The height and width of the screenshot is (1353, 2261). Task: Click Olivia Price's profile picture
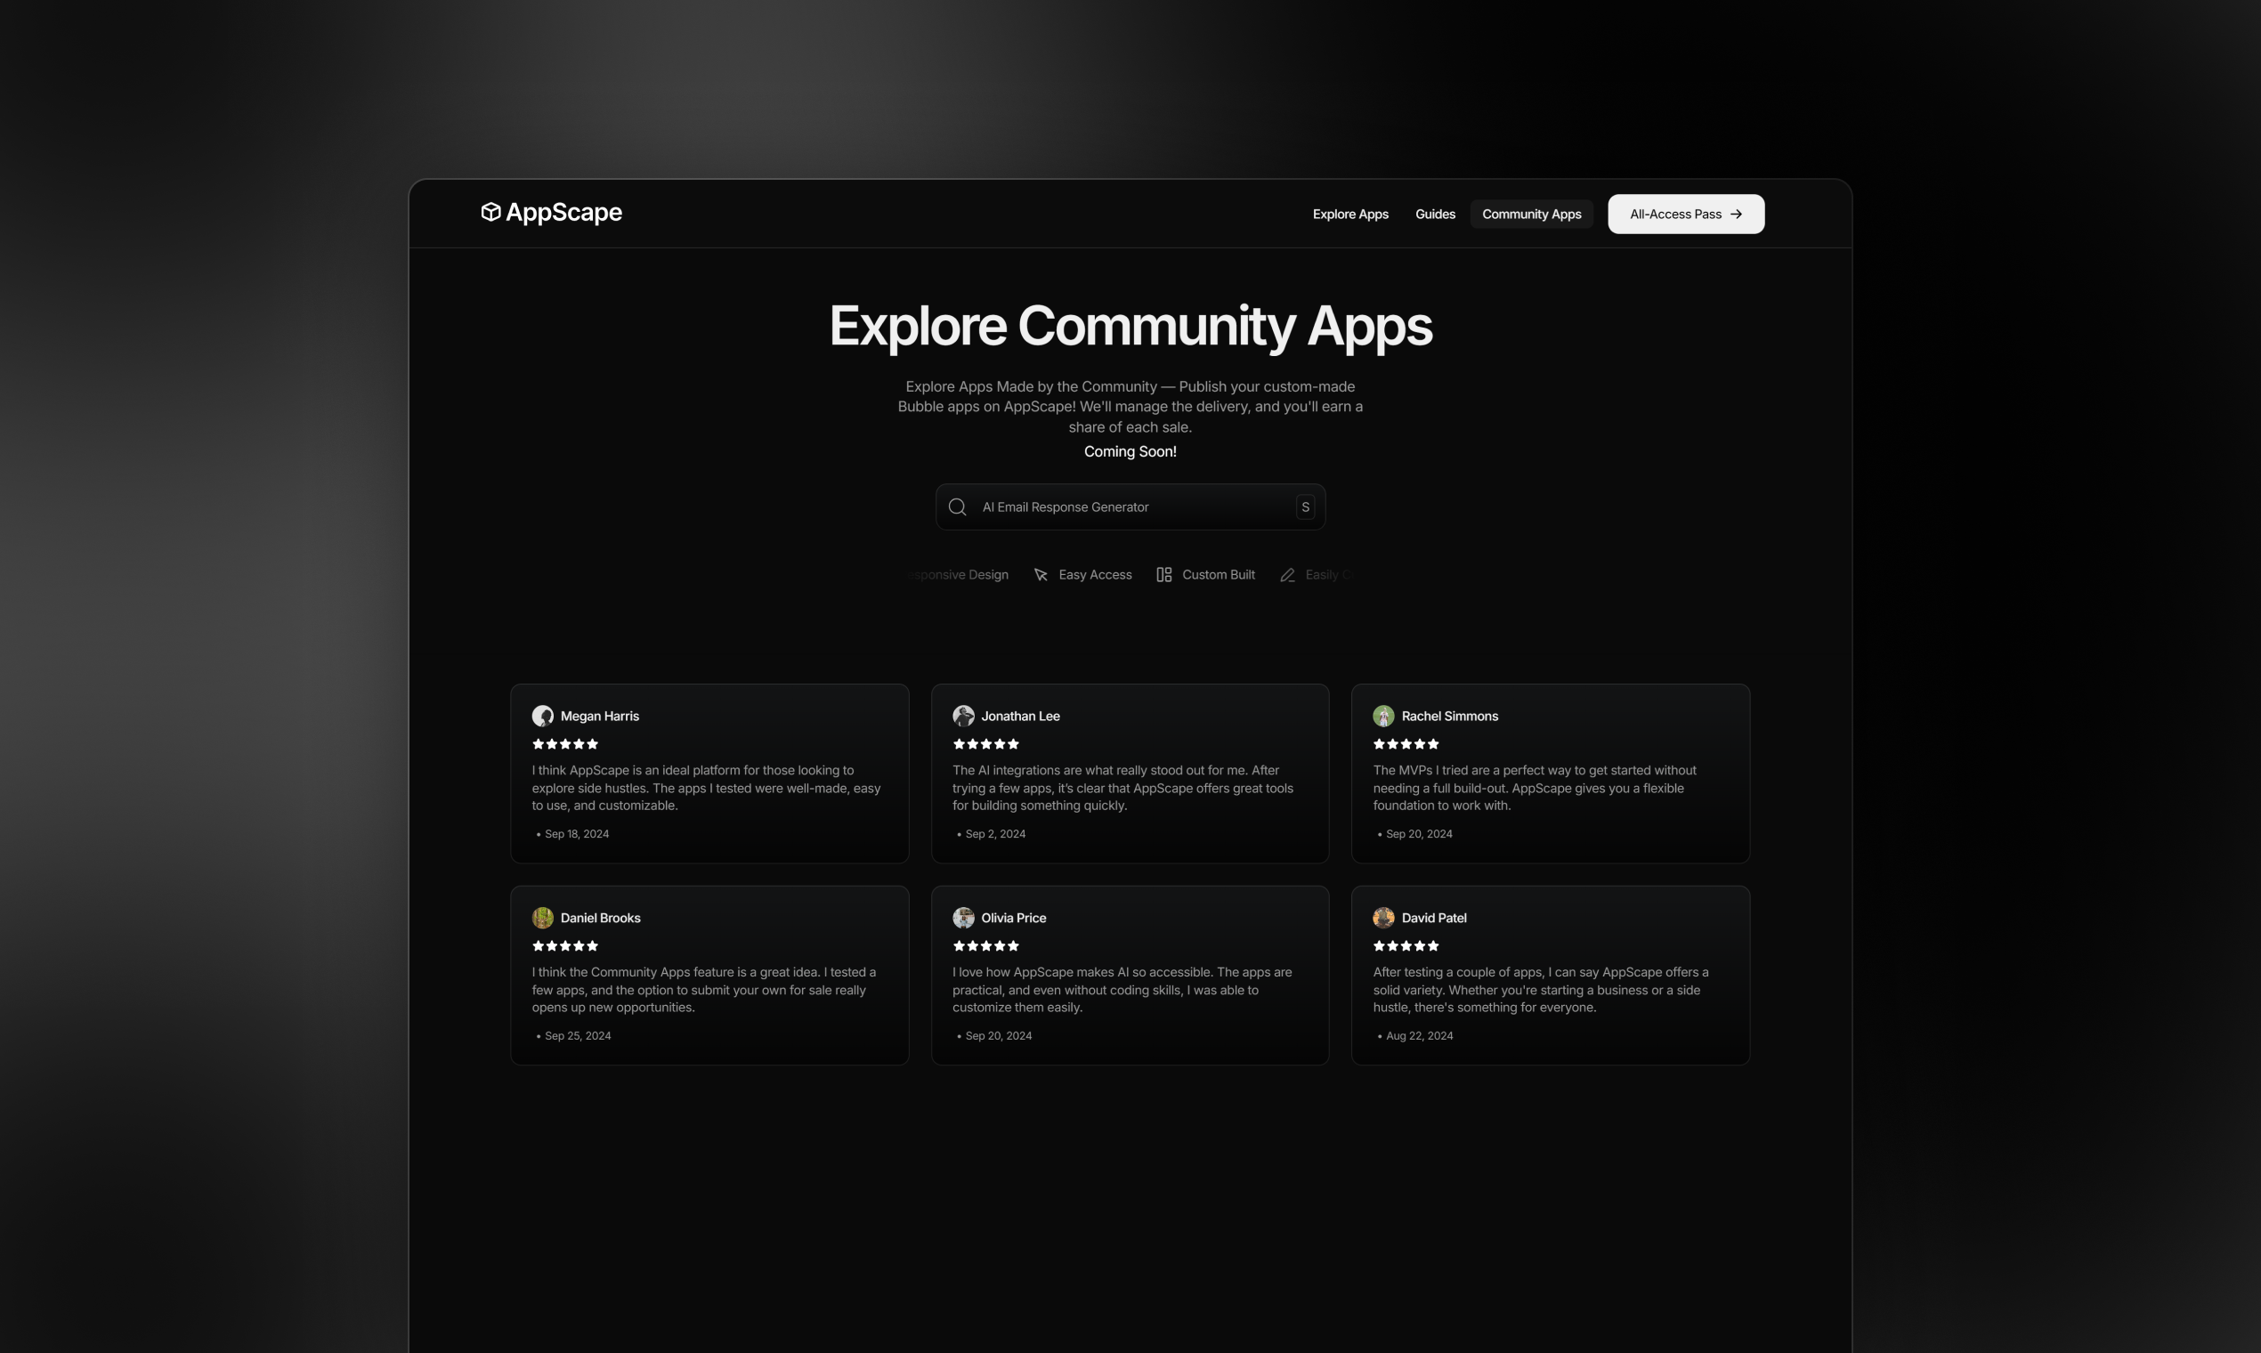[963, 917]
